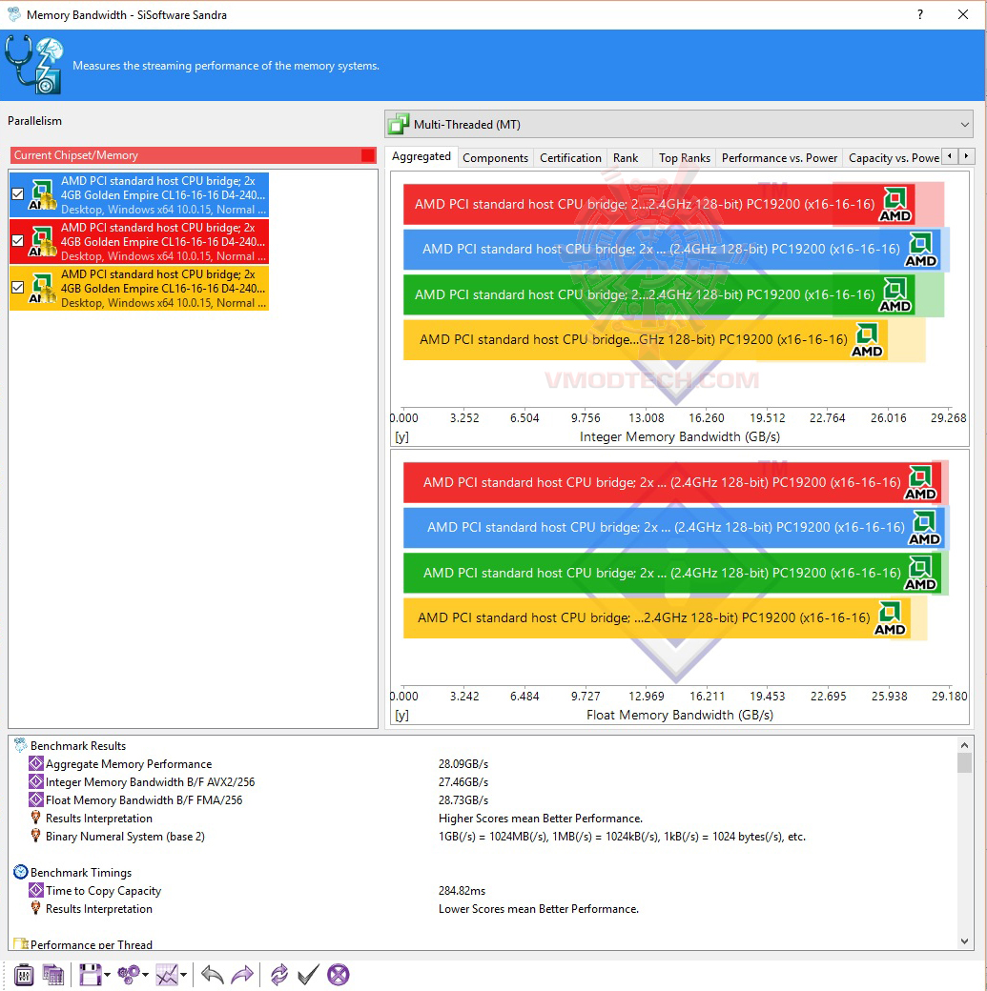Select the yellow AMD PCI host bridge entry
The image size is (987, 991).
click(x=139, y=288)
